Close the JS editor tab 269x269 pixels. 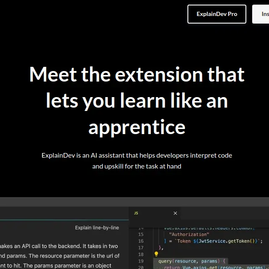coord(175,213)
